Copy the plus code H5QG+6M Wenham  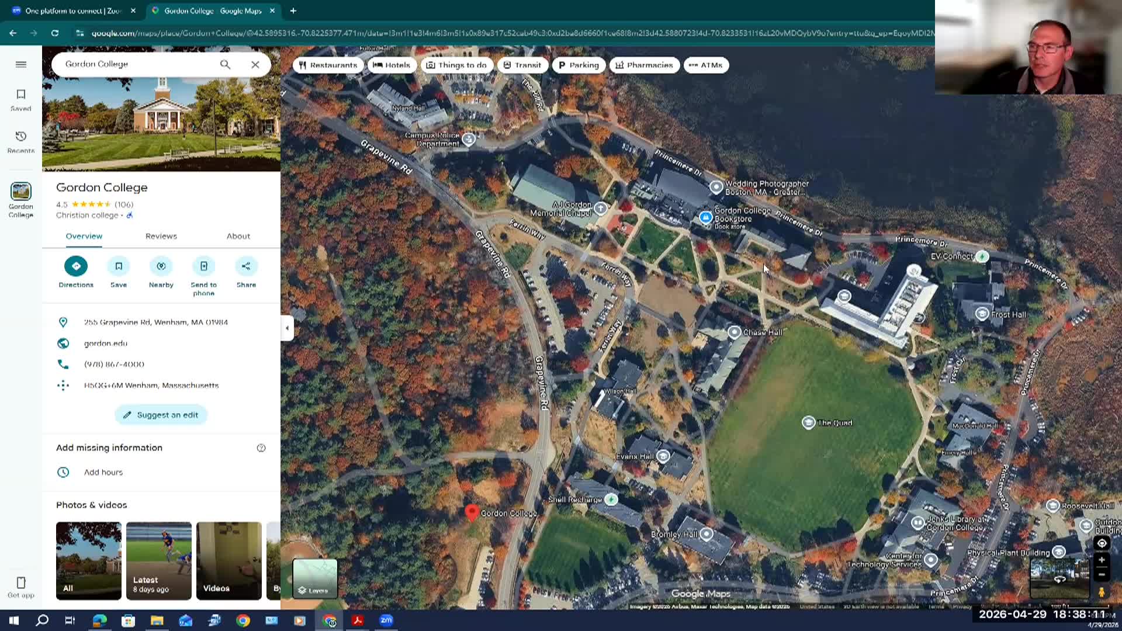[x=151, y=386]
